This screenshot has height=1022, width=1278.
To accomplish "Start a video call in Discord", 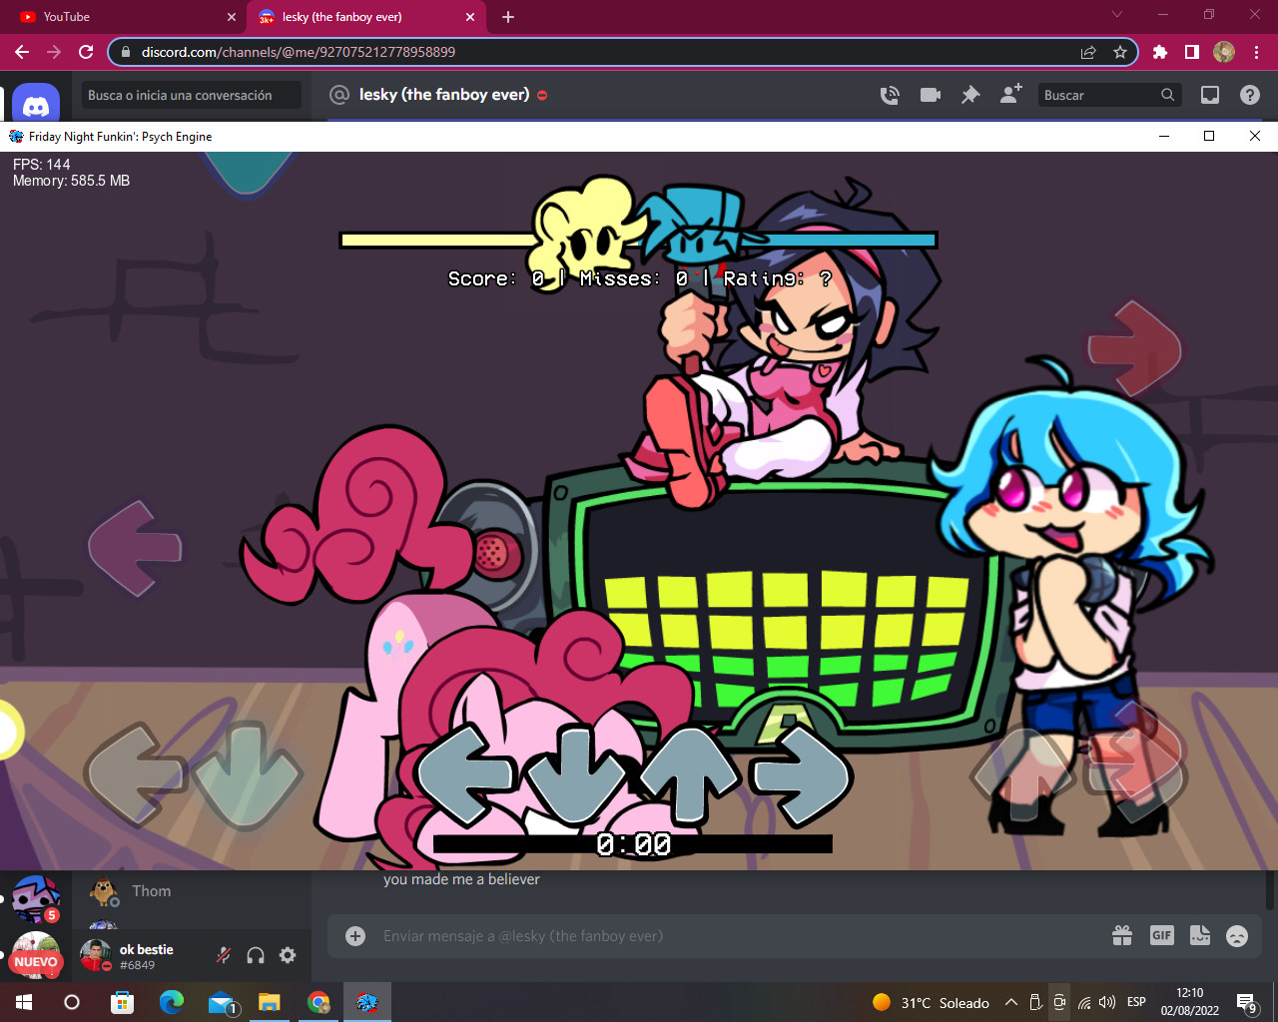I will pyautogui.click(x=931, y=95).
